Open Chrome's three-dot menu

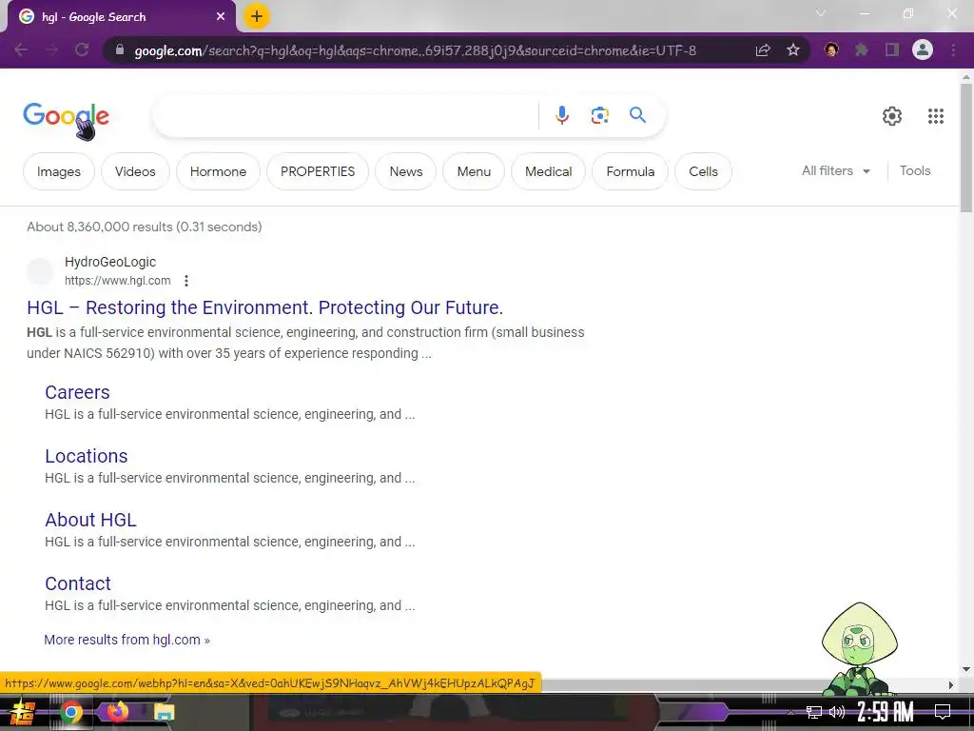(x=953, y=49)
